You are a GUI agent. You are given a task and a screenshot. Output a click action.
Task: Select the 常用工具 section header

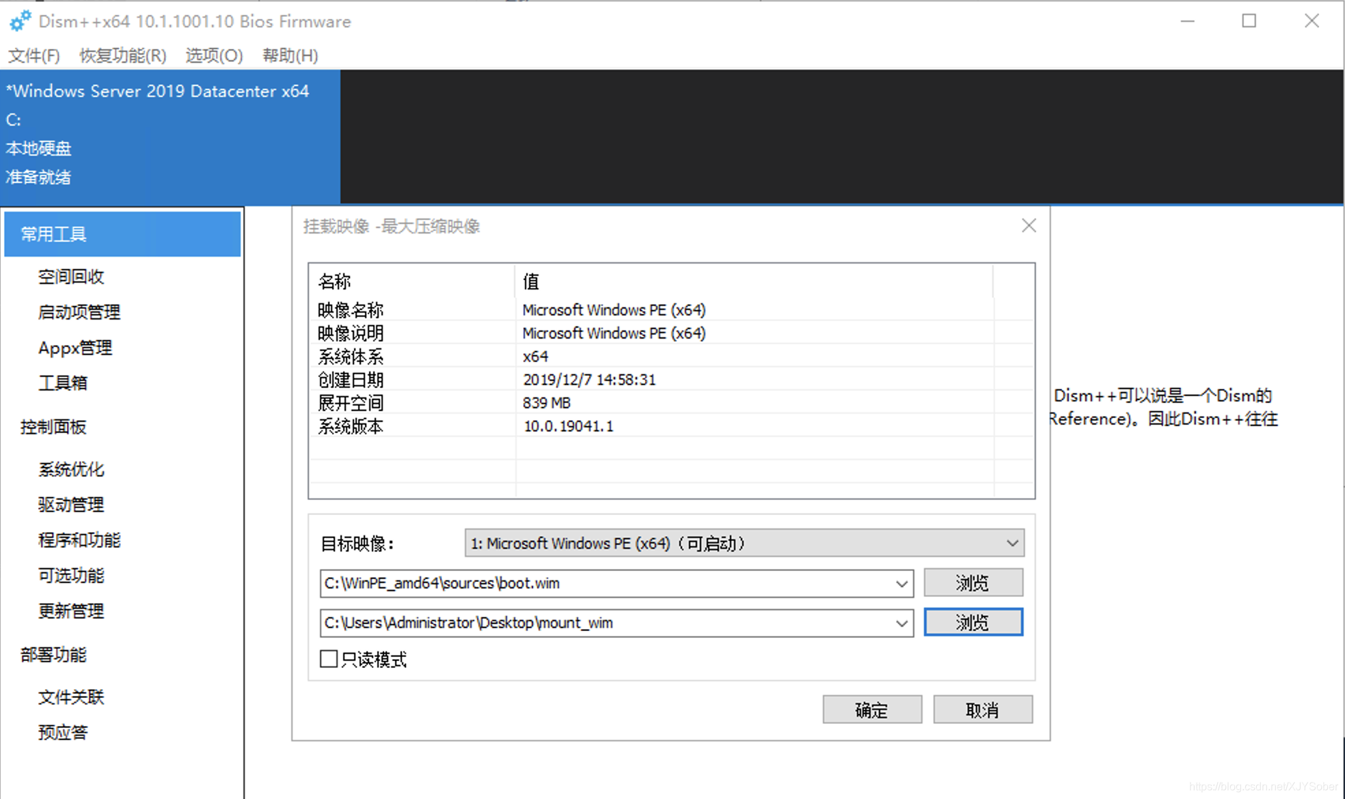[x=122, y=234]
